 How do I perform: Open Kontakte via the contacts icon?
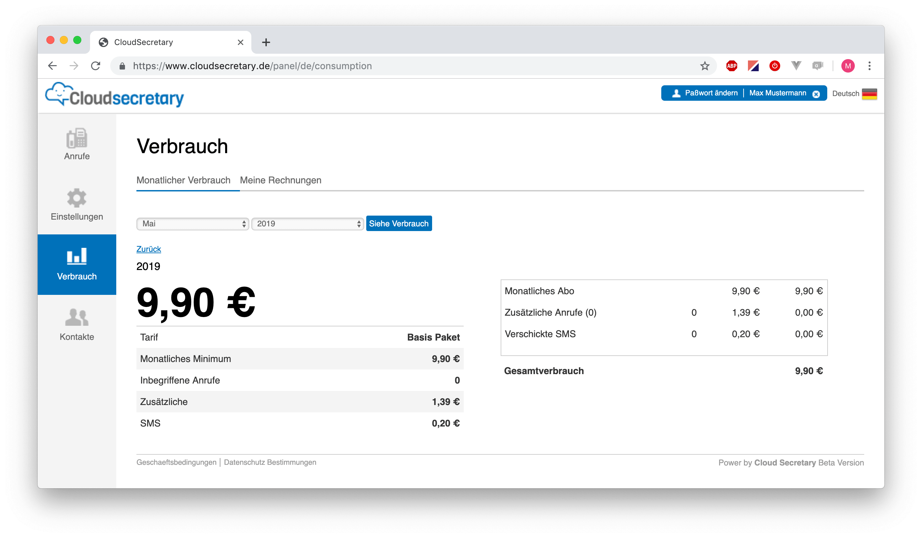(x=77, y=324)
